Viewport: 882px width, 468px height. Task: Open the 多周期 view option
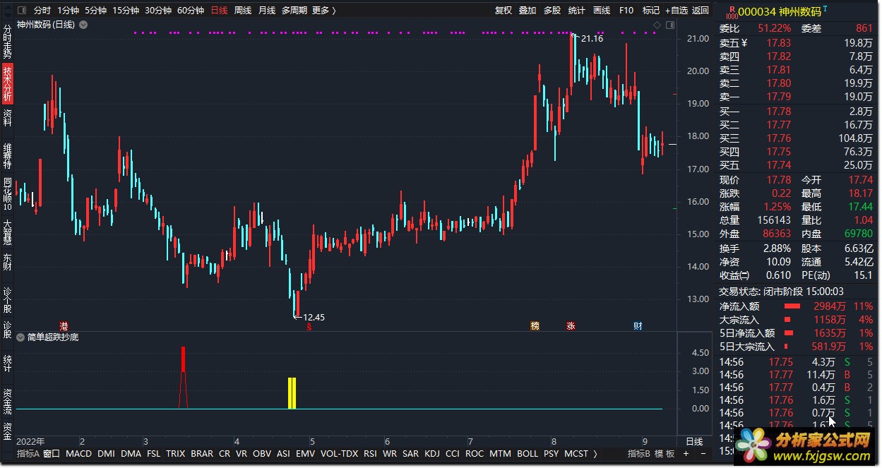click(x=294, y=11)
